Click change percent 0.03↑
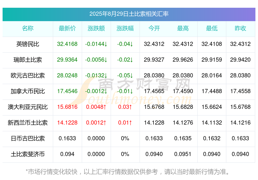Viewport: 258px width, 180px height. point(125,107)
